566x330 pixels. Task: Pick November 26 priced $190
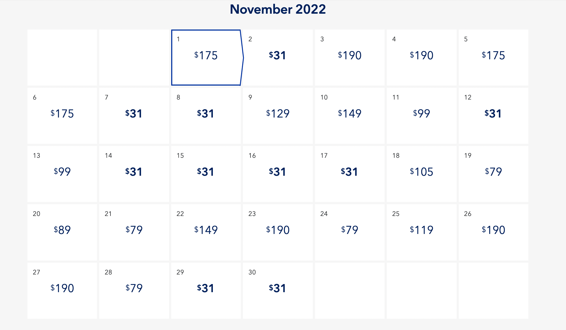tap(493, 232)
